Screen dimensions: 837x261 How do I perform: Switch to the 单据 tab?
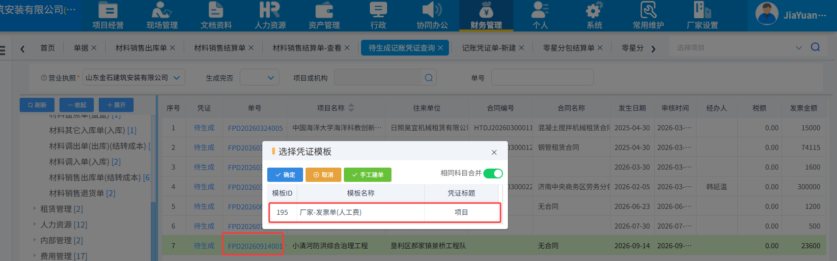pyautogui.click(x=81, y=48)
